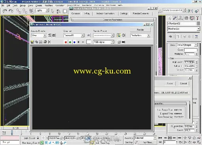Switch to Motion tab in command panel
Viewport: 202px width, 145px height.
(x=186, y=18)
